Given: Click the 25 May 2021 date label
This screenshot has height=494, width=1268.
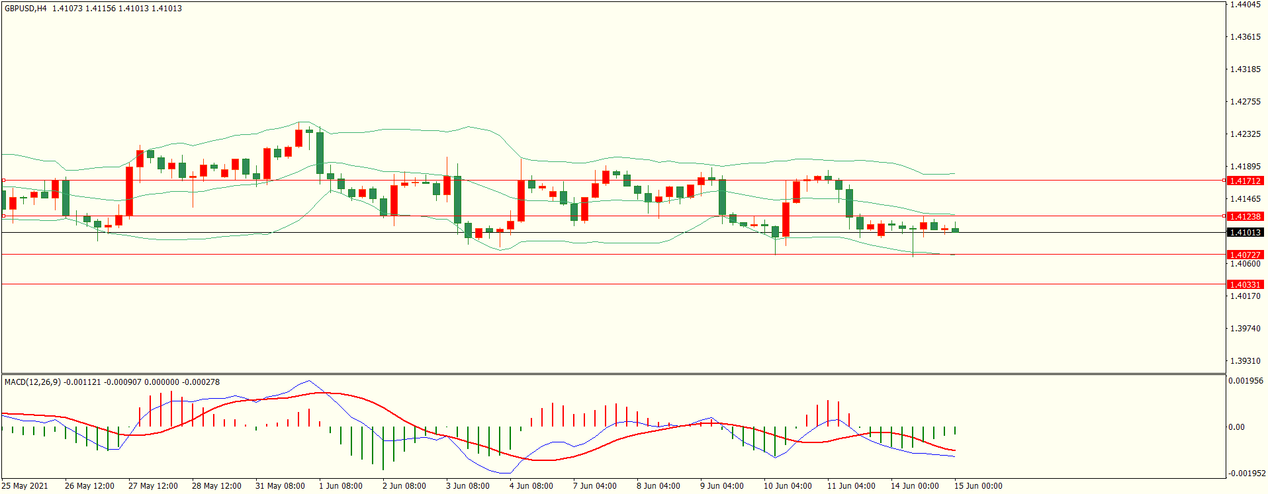Looking at the screenshot, I should point(24,486).
